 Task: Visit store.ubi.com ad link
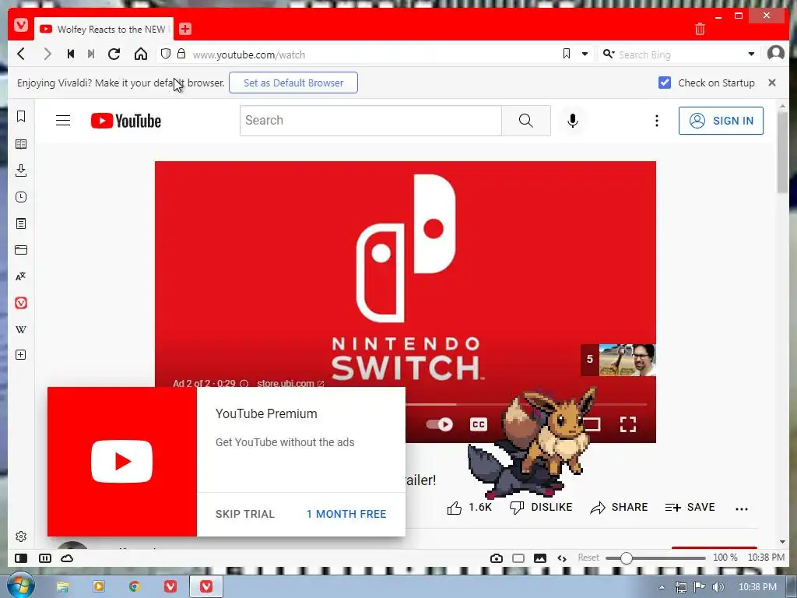point(290,383)
